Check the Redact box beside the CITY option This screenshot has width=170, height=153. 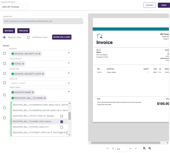point(5,118)
